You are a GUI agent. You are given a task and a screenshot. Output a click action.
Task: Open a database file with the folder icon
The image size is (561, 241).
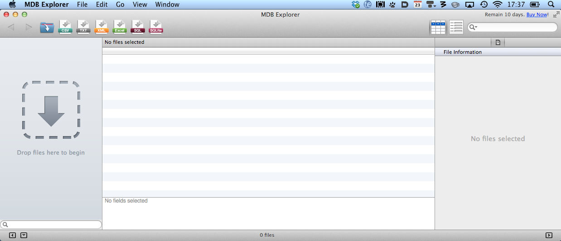47,28
